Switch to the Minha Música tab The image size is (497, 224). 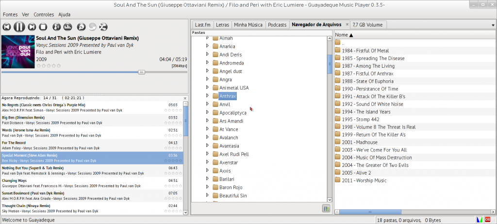point(248,25)
